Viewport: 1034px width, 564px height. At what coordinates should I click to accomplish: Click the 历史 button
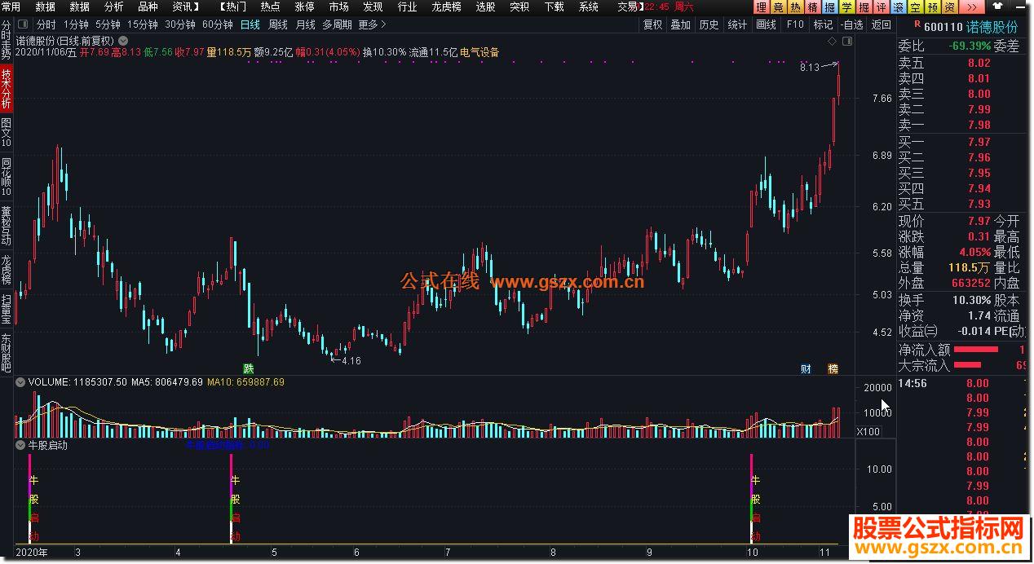(709, 24)
